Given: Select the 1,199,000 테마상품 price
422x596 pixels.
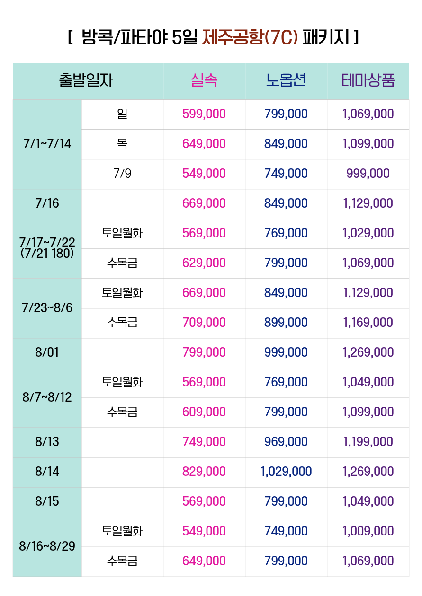Looking at the screenshot, I should (368, 442).
